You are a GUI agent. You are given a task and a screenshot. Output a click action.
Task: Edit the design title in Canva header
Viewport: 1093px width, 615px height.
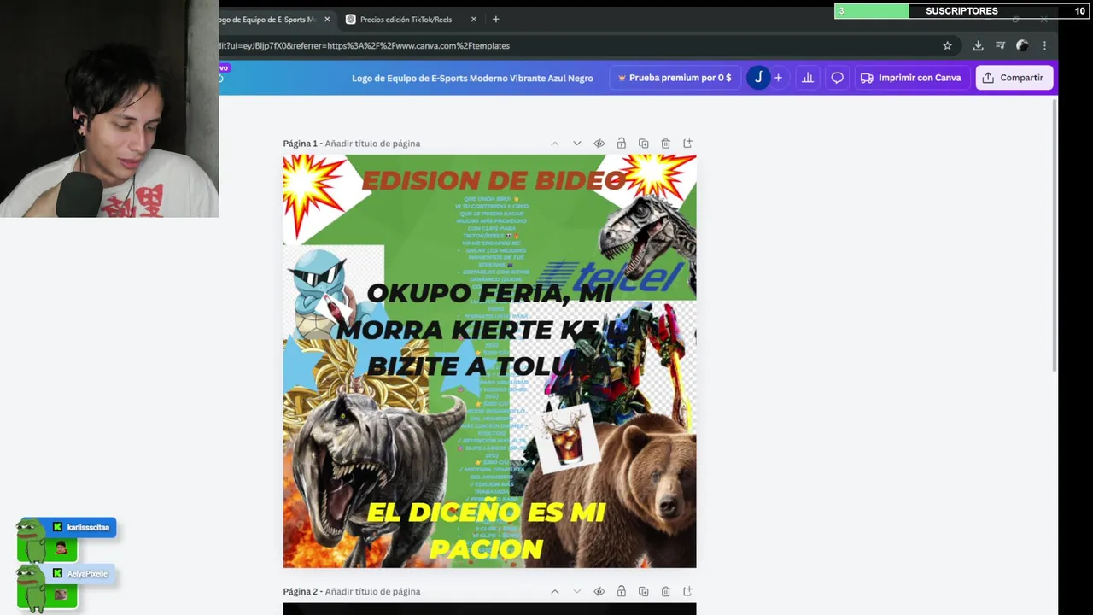coord(472,78)
